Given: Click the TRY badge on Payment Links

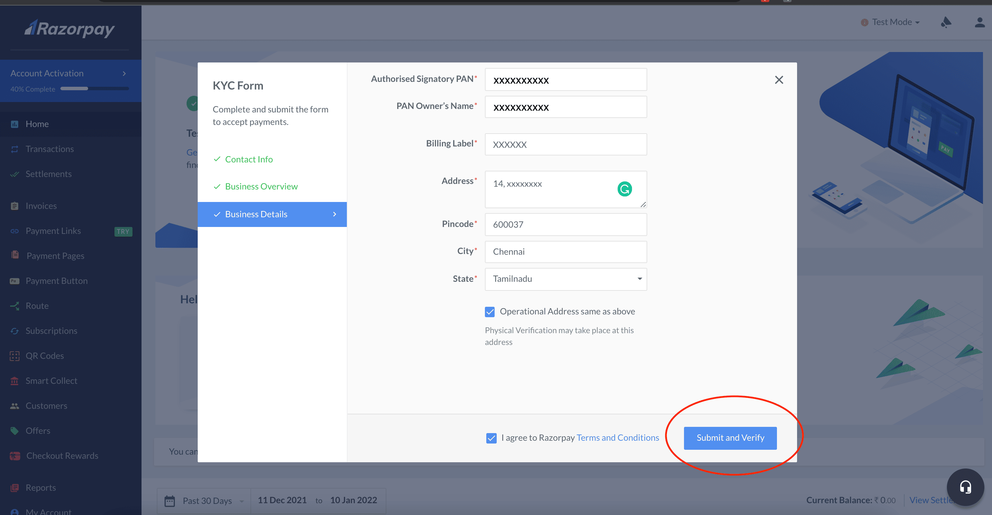Looking at the screenshot, I should coord(123,231).
